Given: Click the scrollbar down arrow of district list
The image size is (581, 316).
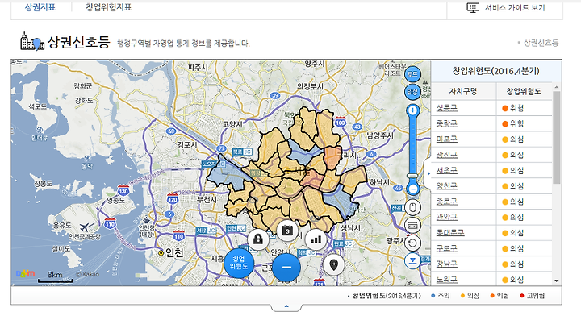Looking at the screenshot, I should tap(557, 281).
